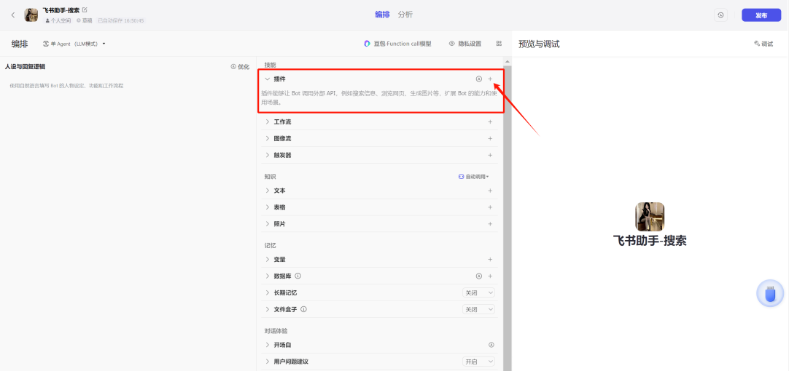This screenshot has width=789, height=371.
Task: Click the plus icon in the 变量 row
Action: 490,259
